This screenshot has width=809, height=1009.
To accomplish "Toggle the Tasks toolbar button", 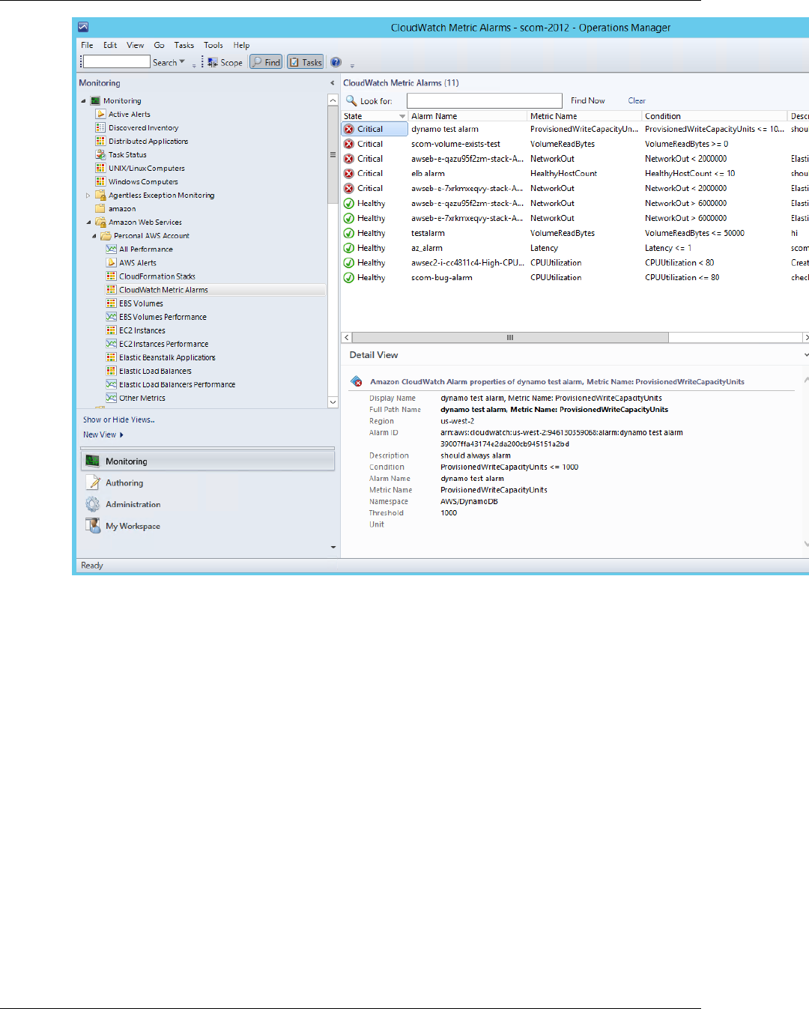I will click(x=306, y=62).
